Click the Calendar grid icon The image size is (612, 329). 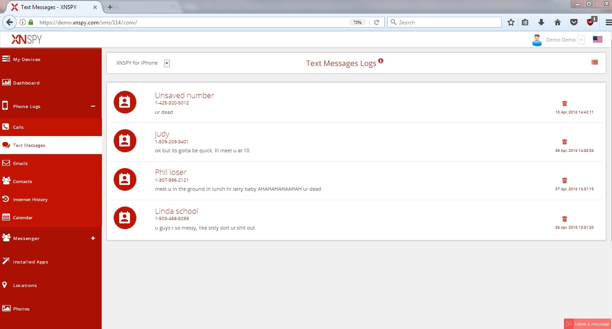(6, 217)
